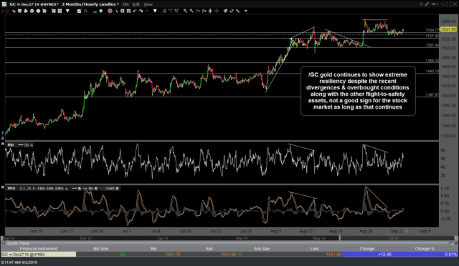Select the diagonal trendline drawing tool
Image resolution: width=459 pixels, height=266 pixels.
tap(170, 11)
